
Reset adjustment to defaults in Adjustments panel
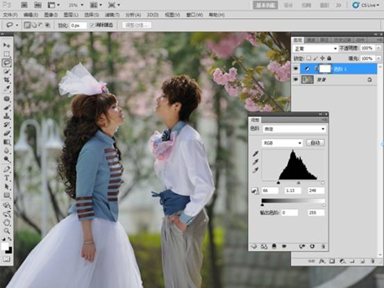[x=312, y=246]
